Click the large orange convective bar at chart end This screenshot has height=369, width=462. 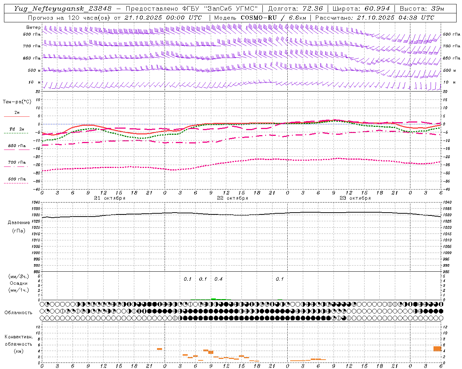point(437,349)
